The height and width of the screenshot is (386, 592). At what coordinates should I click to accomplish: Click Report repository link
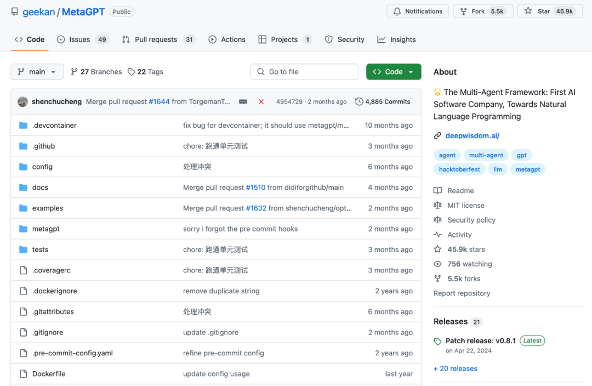coord(462,293)
